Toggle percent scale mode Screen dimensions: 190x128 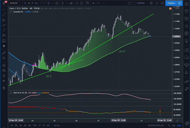click(169, 125)
